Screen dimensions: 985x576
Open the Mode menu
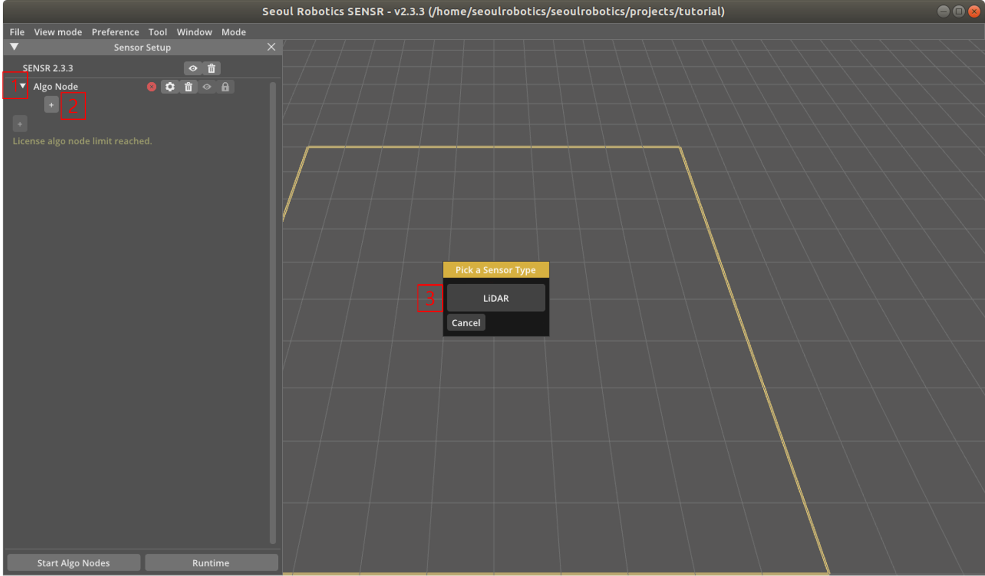[233, 32]
